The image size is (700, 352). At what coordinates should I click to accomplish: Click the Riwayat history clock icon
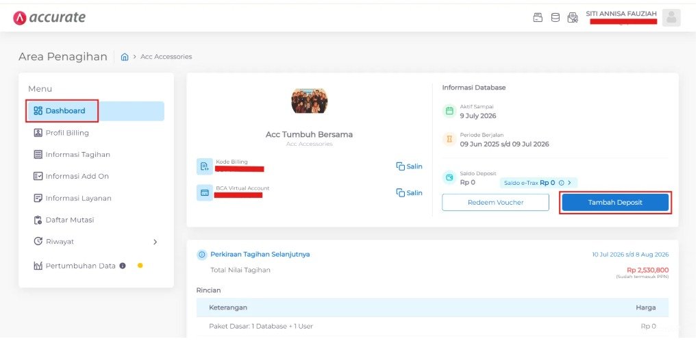[38, 241]
